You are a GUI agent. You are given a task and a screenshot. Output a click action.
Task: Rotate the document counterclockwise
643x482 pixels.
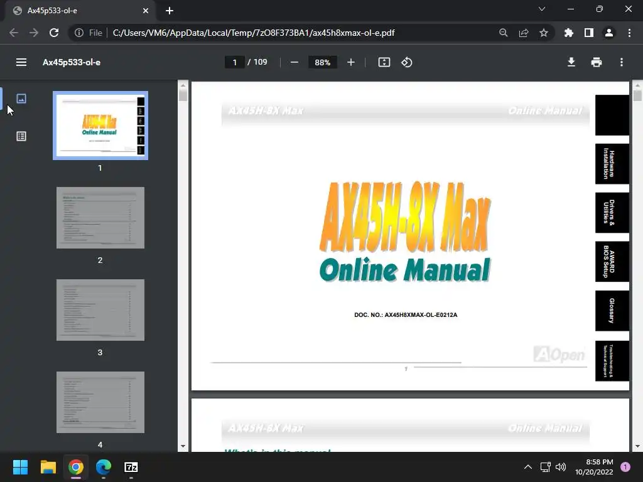(406, 62)
